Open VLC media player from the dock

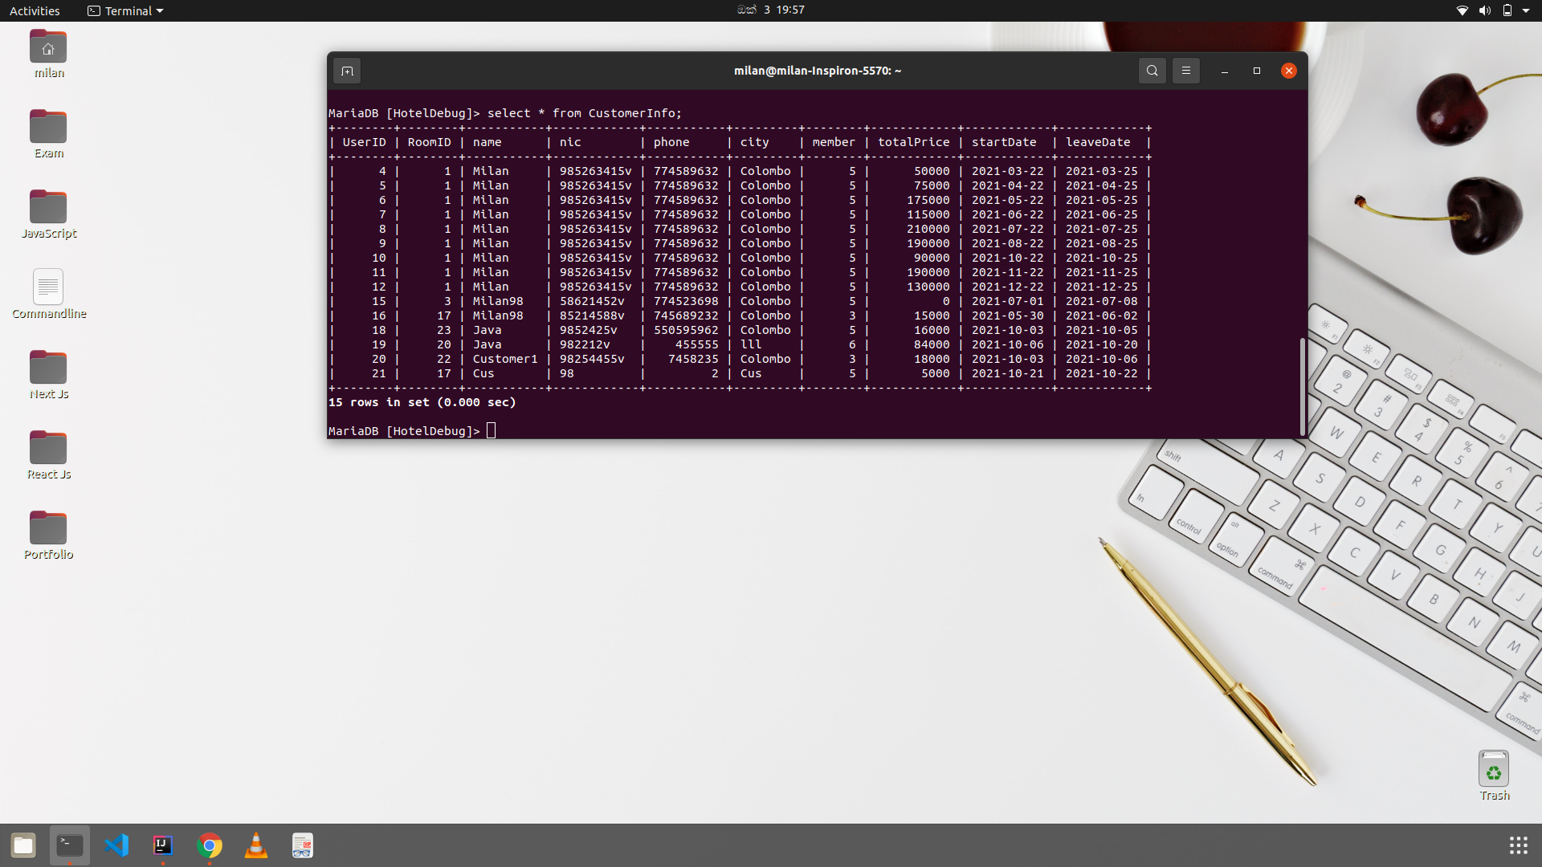(255, 845)
